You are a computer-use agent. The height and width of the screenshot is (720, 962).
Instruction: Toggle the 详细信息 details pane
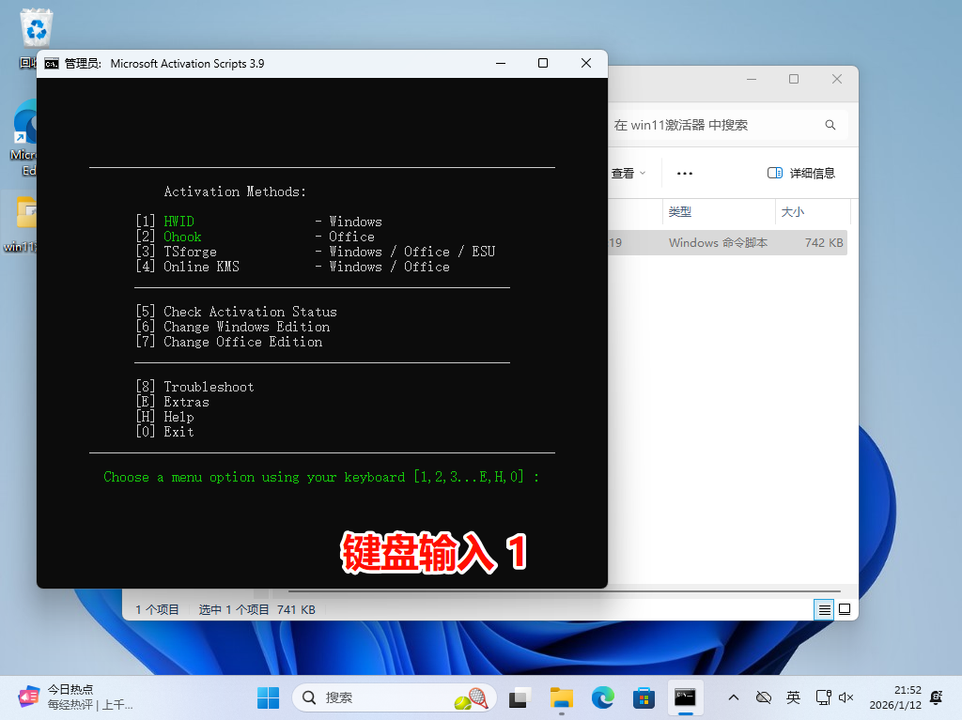800,173
